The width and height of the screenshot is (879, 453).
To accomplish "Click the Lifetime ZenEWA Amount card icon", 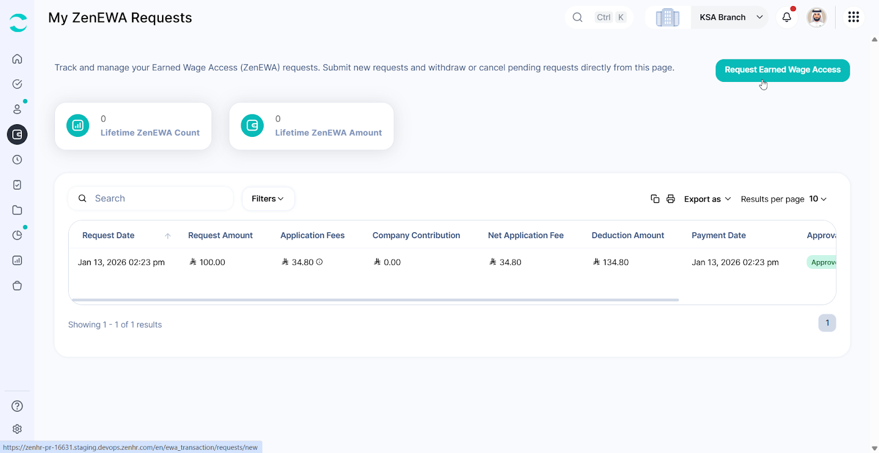I will (252, 125).
